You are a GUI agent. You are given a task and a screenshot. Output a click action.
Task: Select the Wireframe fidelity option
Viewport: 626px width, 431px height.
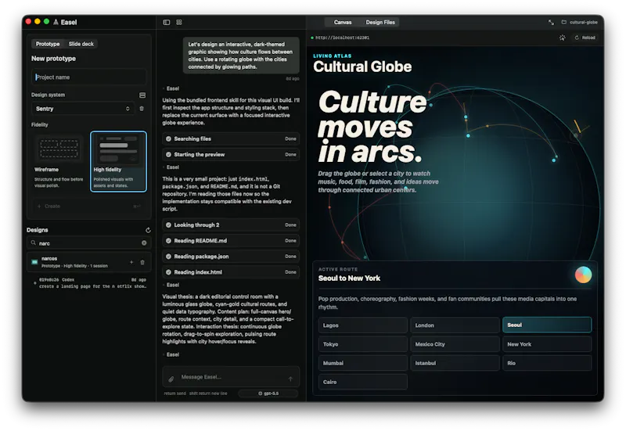coord(59,162)
